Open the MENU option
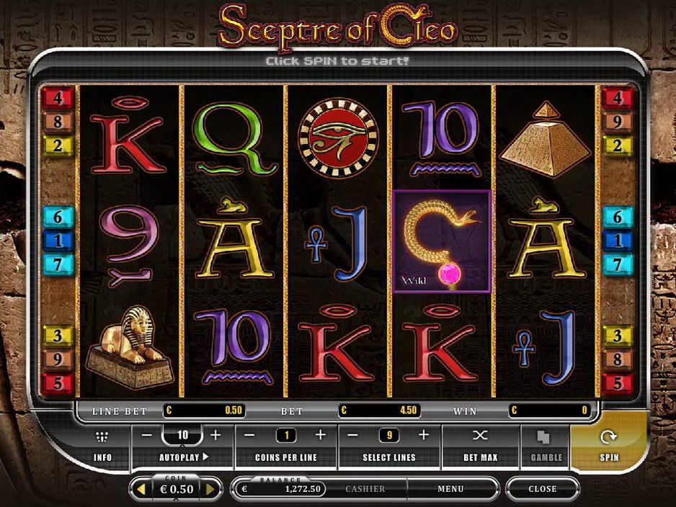 click(x=450, y=489)
